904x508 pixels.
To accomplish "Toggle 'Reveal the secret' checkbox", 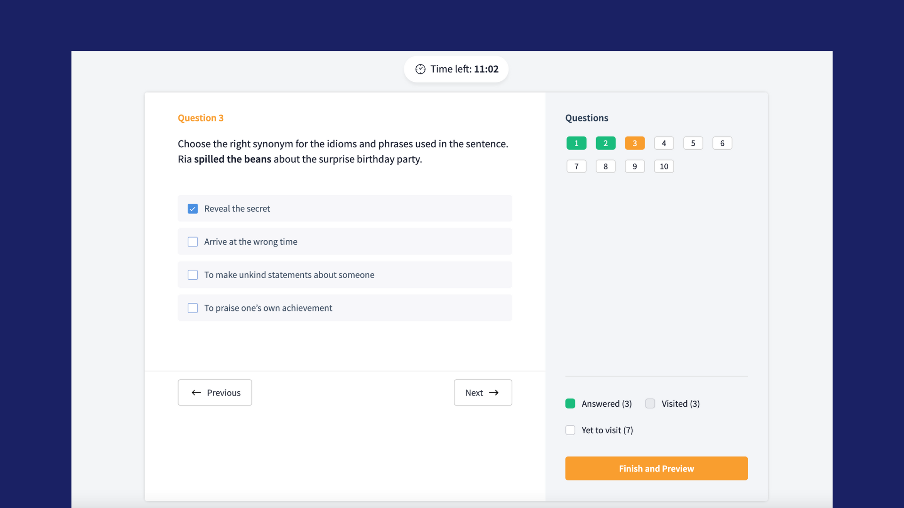I will [193, 208].
